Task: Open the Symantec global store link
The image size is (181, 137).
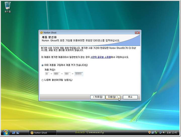Action: pos(101,57)
